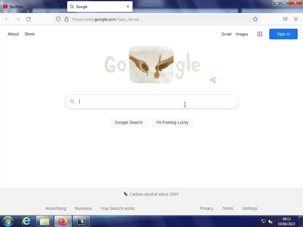This screenshot has height=227, width=303.
Task: Open the Settings footer menu
Action: pyautogui.click(x=250, y=208)
